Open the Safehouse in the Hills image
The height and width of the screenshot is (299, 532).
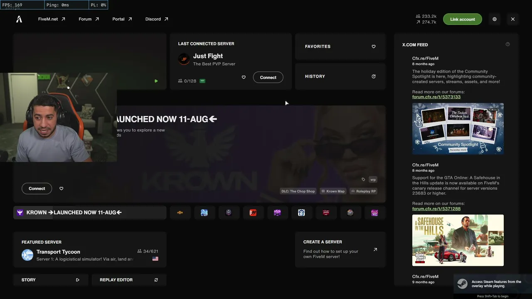tap(458, 240)
